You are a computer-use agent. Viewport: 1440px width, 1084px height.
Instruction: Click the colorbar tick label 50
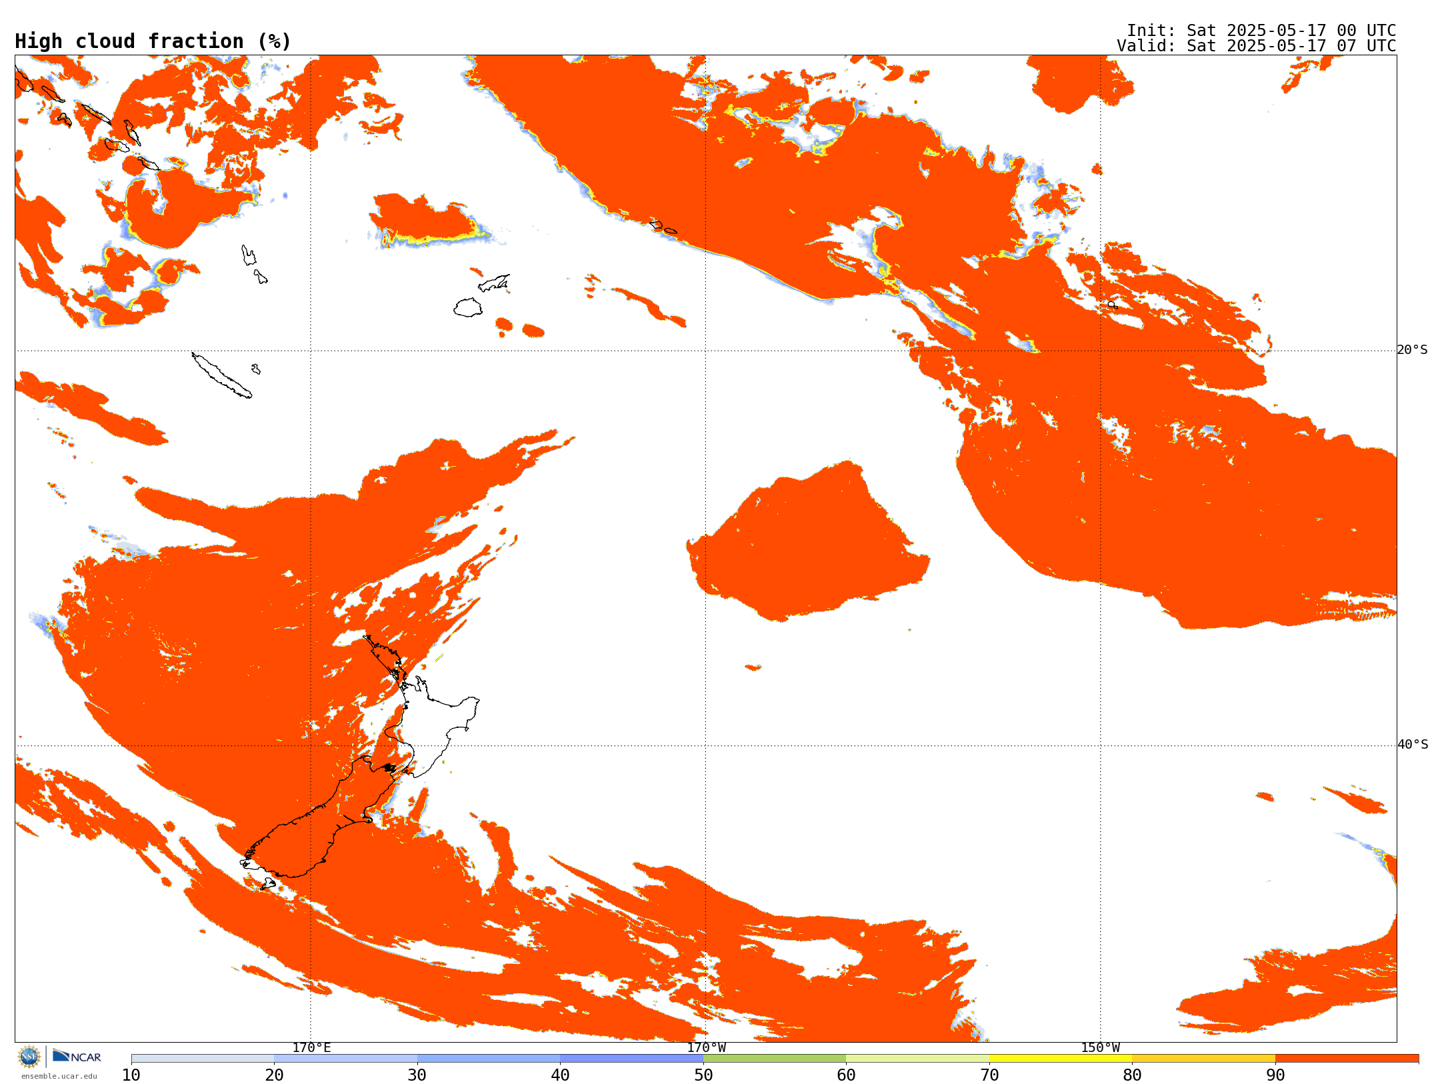703,1075
